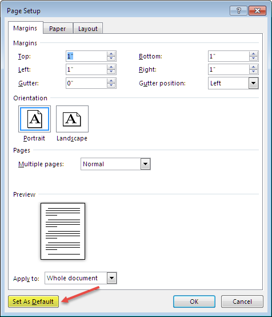Click the Portrait label text
272x317 pixels.
pyautogui.click(x=34, y=139)
